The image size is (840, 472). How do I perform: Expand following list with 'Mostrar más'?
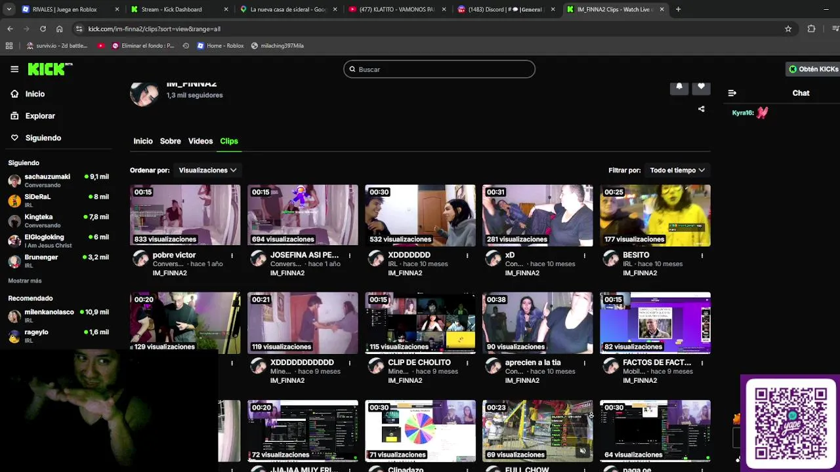click(25, 281)
